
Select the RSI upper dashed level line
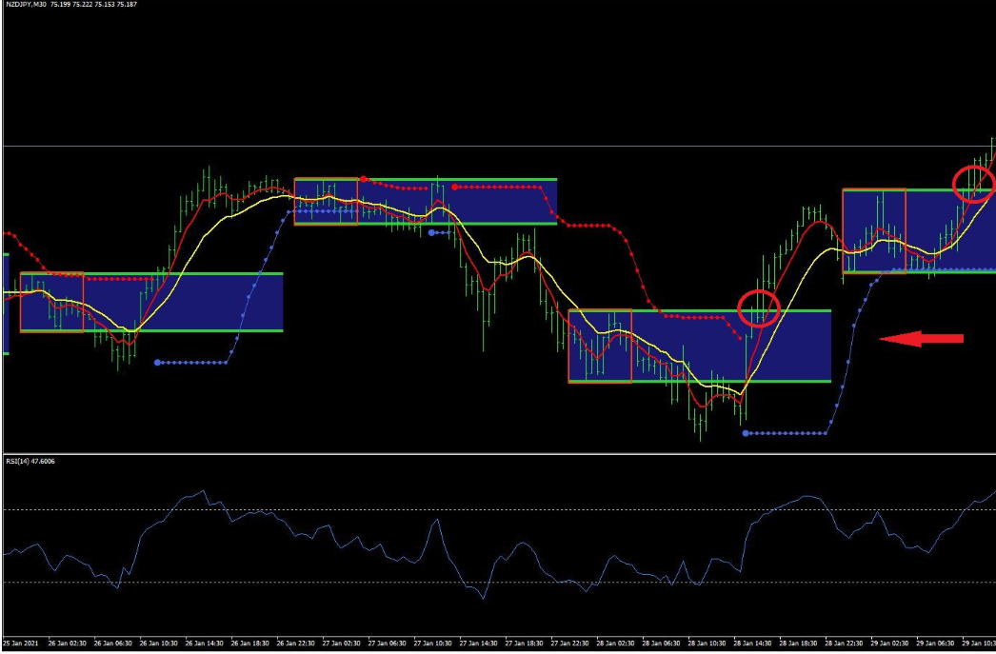click(x=499, y=510)
